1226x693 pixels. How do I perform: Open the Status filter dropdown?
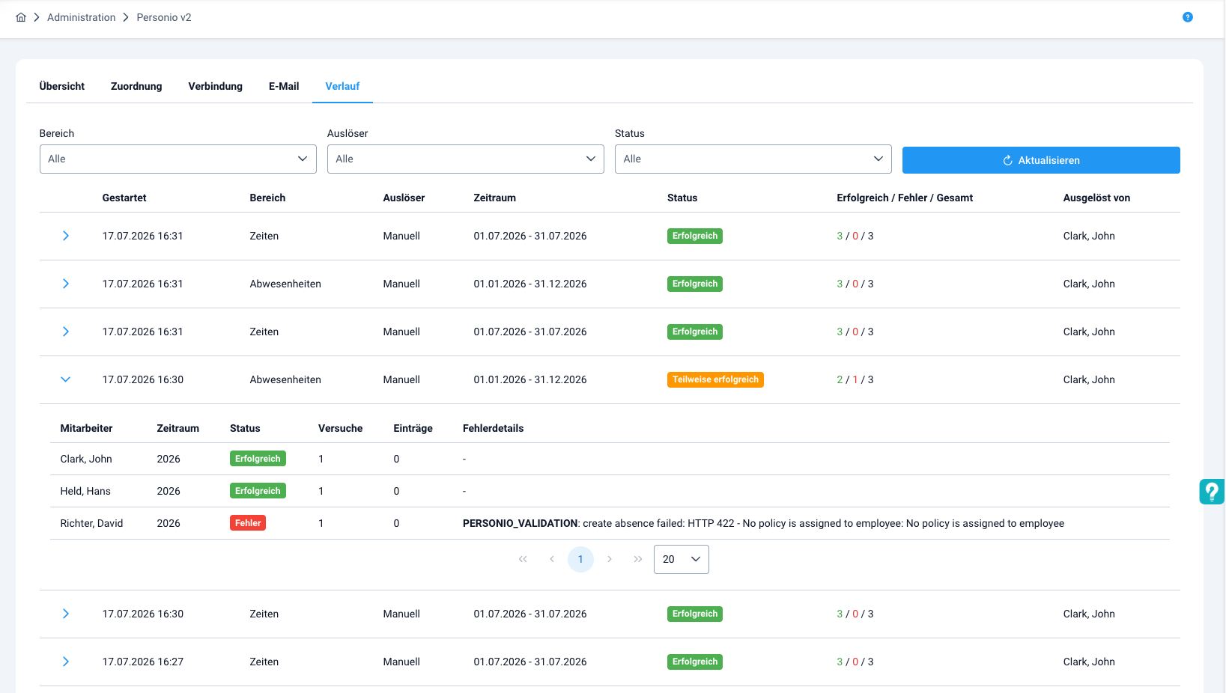point(753,159)
